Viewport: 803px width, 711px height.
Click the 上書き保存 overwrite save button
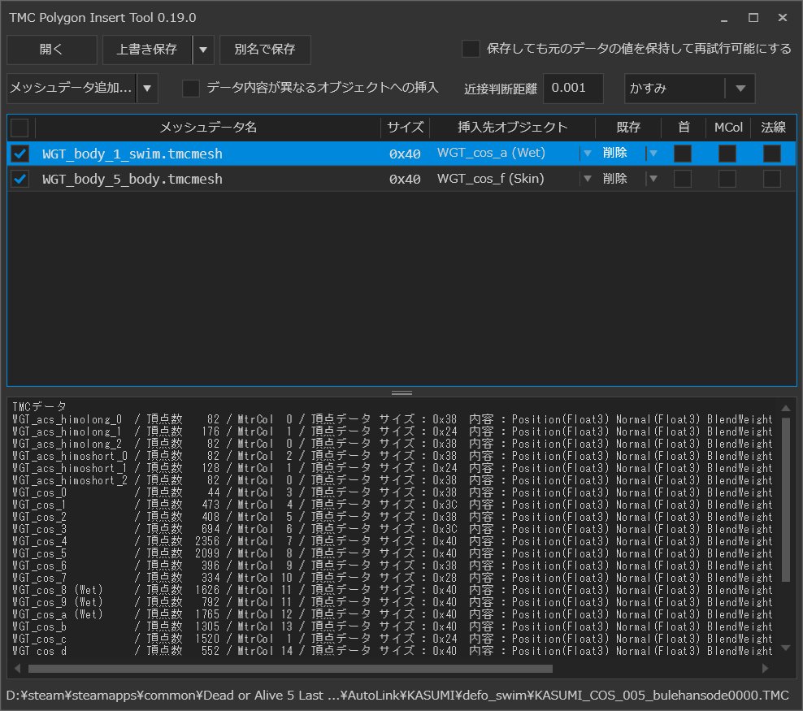(147, 50)
